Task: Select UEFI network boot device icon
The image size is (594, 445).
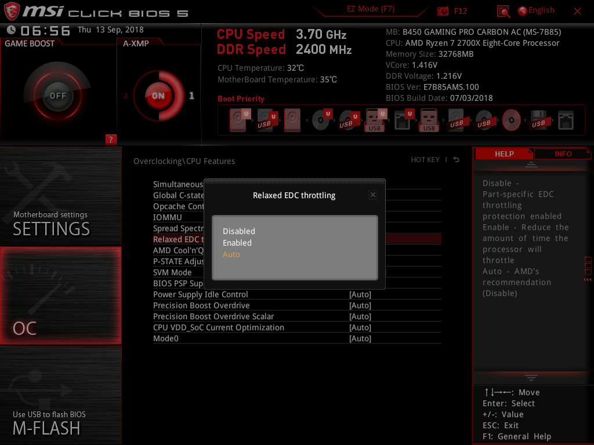Action: 404,120
